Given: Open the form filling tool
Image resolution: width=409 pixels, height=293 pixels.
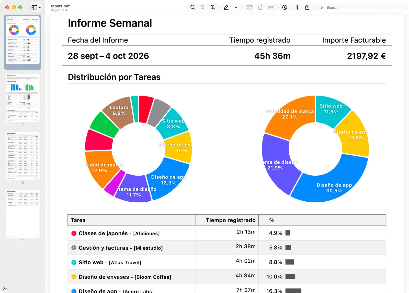Looking at the screenshot, I should (x=271, y=7).
